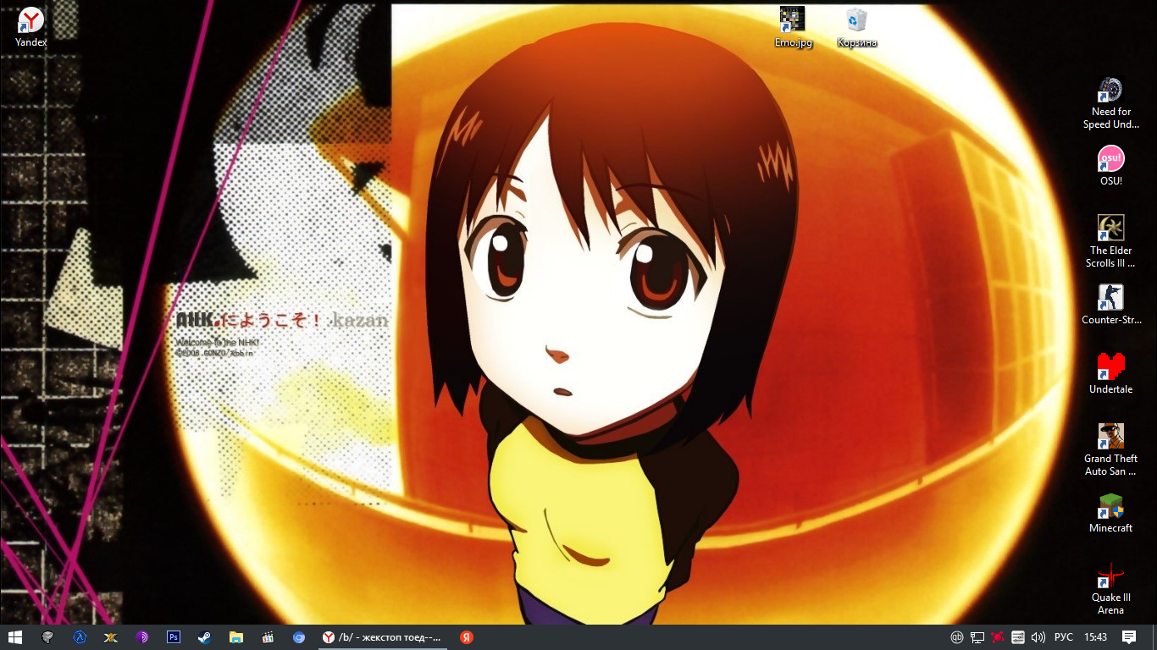Launch The Elder Scrolls III shortcut

(x=1110, y=241)
